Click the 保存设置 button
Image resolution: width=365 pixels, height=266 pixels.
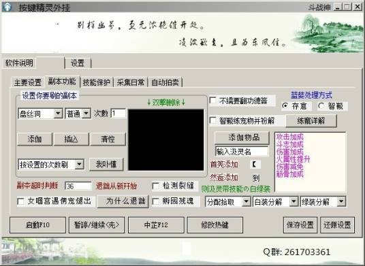300,225
